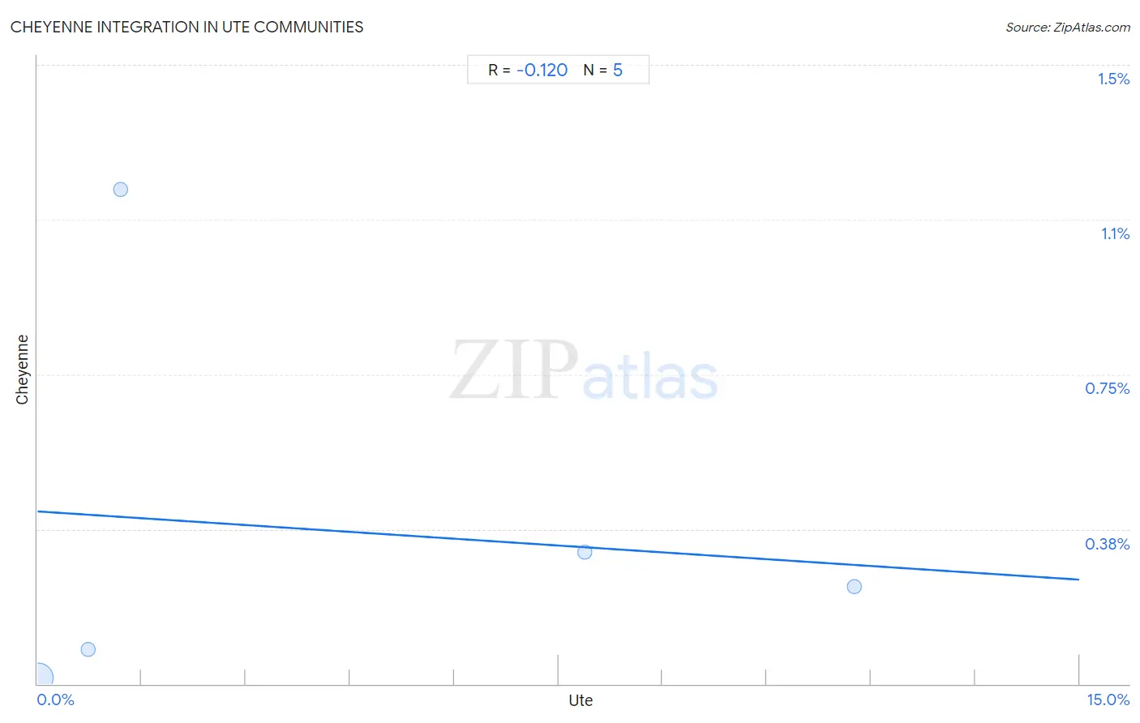Click the Ute x-axis label
The width and height of the screenshot is (1140, 723).
[581, 700]
